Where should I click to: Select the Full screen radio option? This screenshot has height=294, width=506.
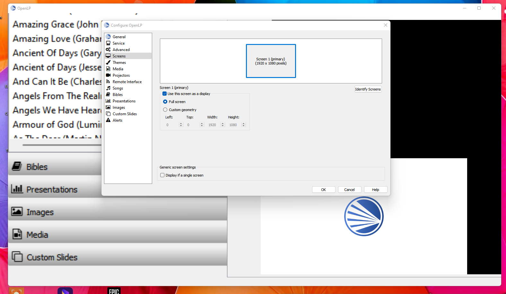[x=165, y=102]
